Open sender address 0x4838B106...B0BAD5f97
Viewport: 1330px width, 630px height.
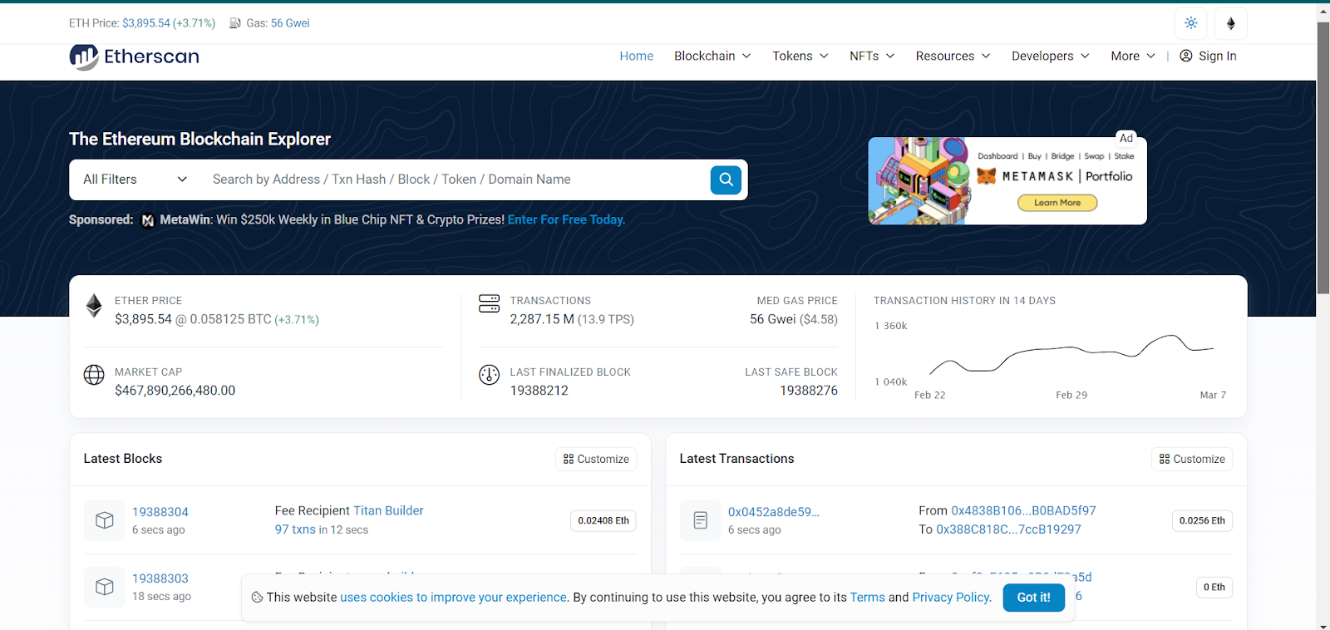(x=1023, y=510)
